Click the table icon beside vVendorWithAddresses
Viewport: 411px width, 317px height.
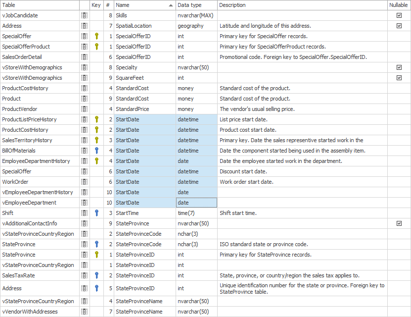(x=84, y=312)
